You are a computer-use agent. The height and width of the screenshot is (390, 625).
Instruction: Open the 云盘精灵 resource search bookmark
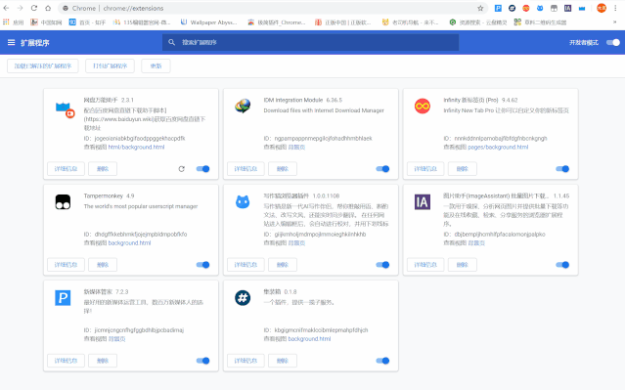[x=478, y=22]
